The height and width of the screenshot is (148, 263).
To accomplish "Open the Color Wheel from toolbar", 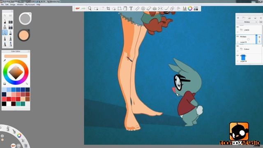I will (190, 8).
